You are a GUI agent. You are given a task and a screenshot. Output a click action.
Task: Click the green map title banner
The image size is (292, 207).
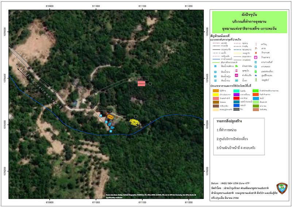pos(250,22)
